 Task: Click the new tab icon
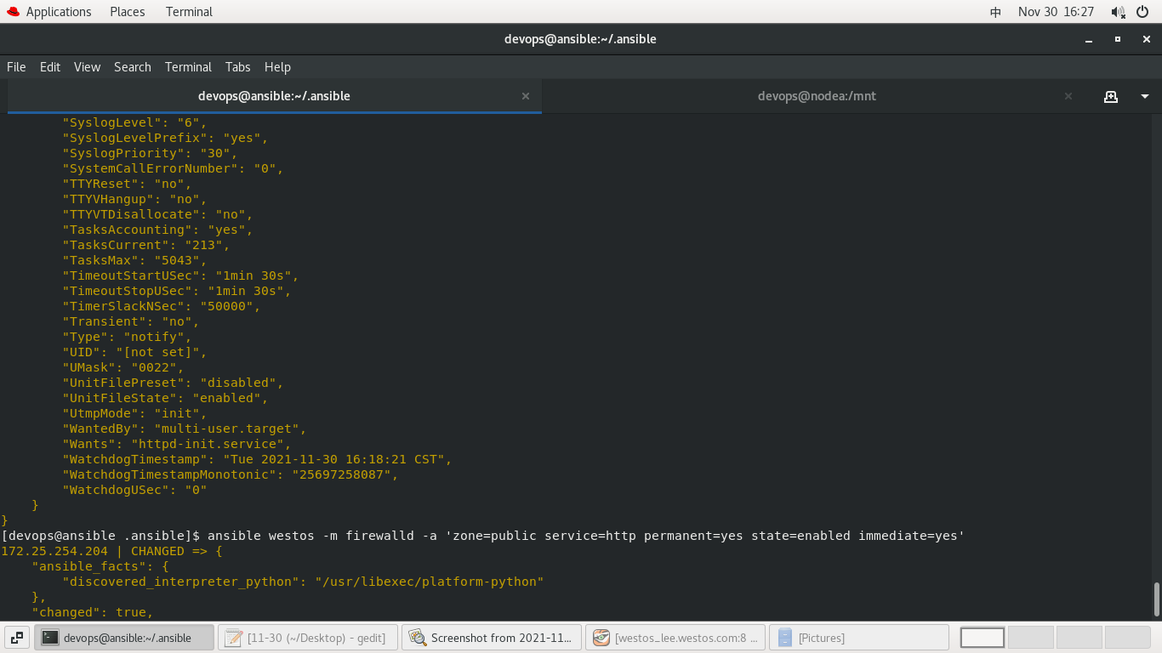pos(1110,96)
